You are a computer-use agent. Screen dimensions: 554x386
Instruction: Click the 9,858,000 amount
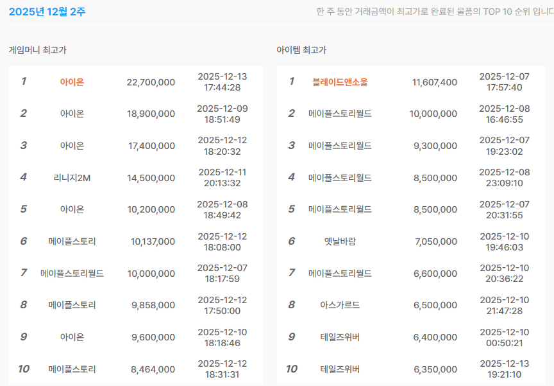(x=153, y=305)
